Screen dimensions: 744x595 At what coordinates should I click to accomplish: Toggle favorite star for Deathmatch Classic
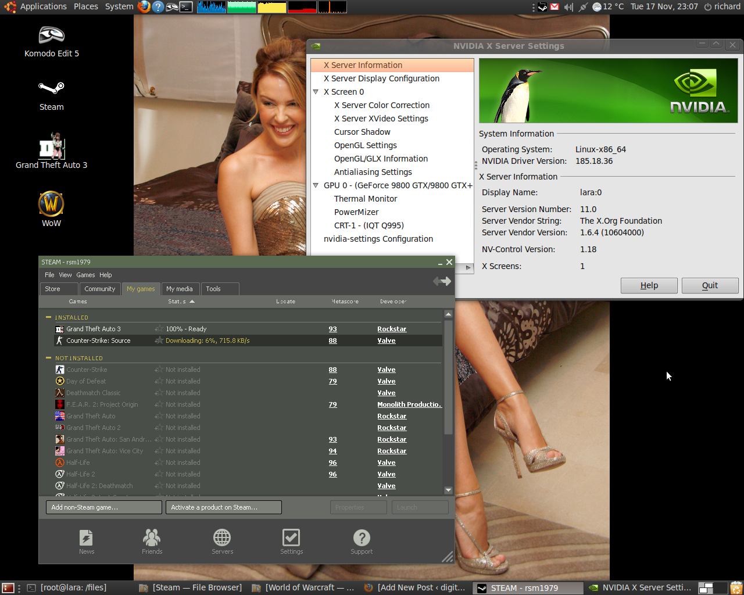tap(159, 393)
